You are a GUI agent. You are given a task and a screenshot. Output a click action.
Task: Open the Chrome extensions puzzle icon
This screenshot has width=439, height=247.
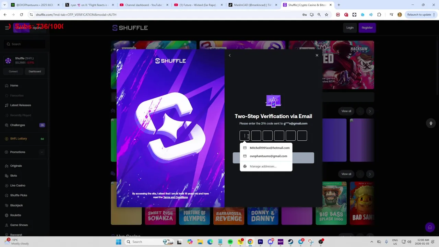tap(379, 15)
